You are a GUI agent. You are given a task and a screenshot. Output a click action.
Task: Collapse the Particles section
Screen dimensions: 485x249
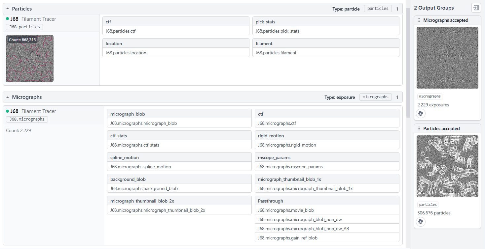pyautogui.click(x=8, y=9)
